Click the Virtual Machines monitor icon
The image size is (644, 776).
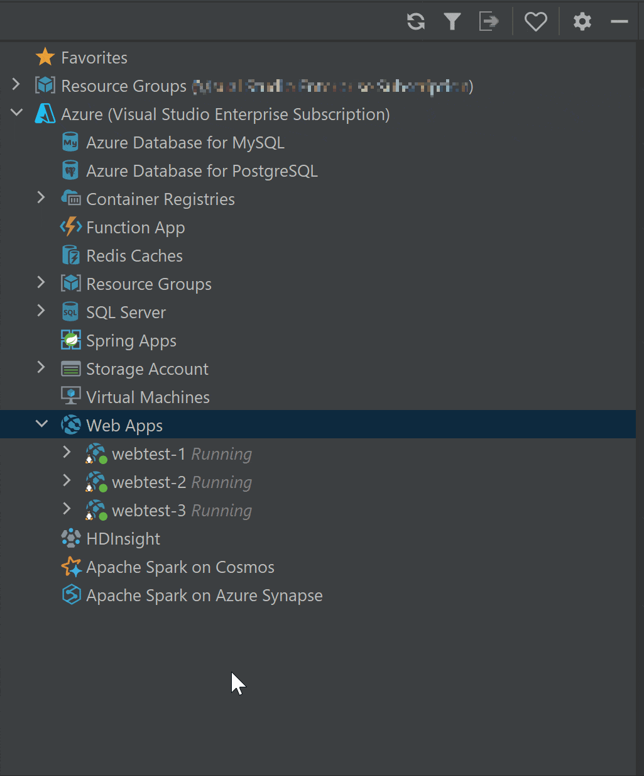coord(70,396)
